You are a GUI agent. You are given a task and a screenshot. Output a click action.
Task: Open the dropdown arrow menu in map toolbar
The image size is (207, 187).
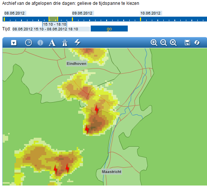14,43
